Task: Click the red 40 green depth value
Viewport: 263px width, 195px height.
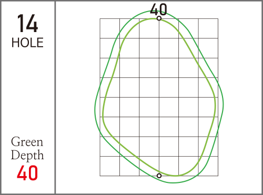Action: 27,173
